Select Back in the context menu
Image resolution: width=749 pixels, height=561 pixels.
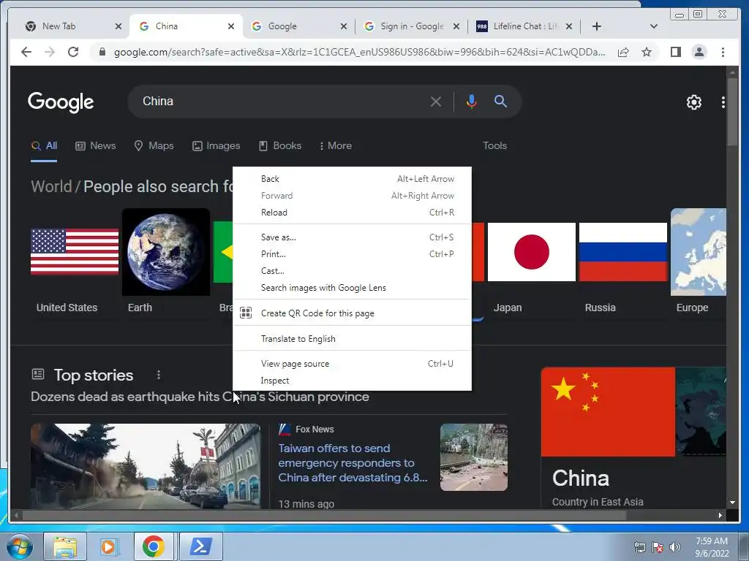[x=352, y=179]
